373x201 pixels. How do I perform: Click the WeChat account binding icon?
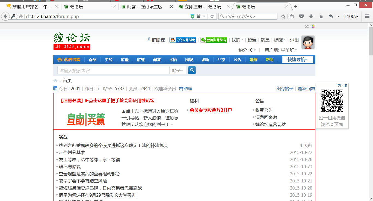tap(214, 40)
